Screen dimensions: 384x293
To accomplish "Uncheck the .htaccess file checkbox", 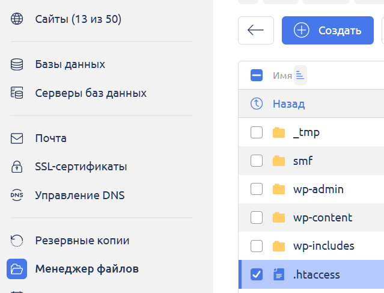I will [257, 275].
